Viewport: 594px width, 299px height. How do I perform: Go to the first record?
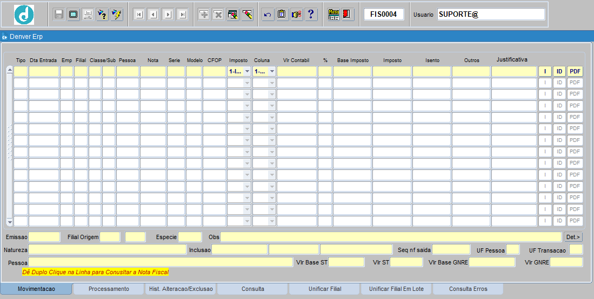click(x=138, y=15)
